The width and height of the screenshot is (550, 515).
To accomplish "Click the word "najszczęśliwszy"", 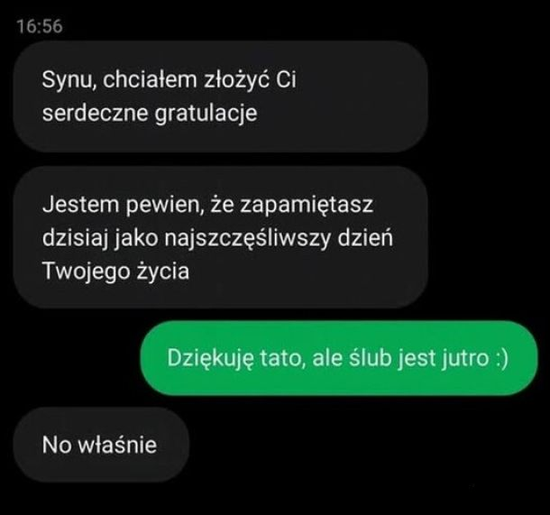I will (248, 238).
